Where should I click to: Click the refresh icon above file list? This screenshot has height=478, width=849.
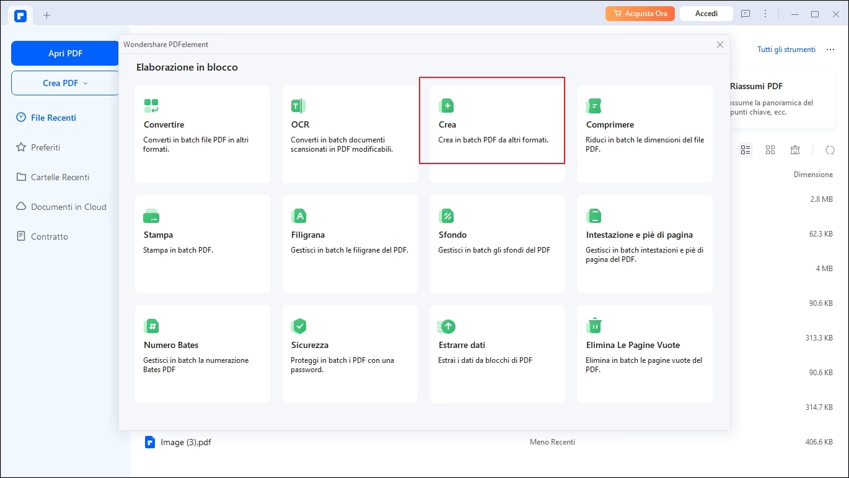830,150
